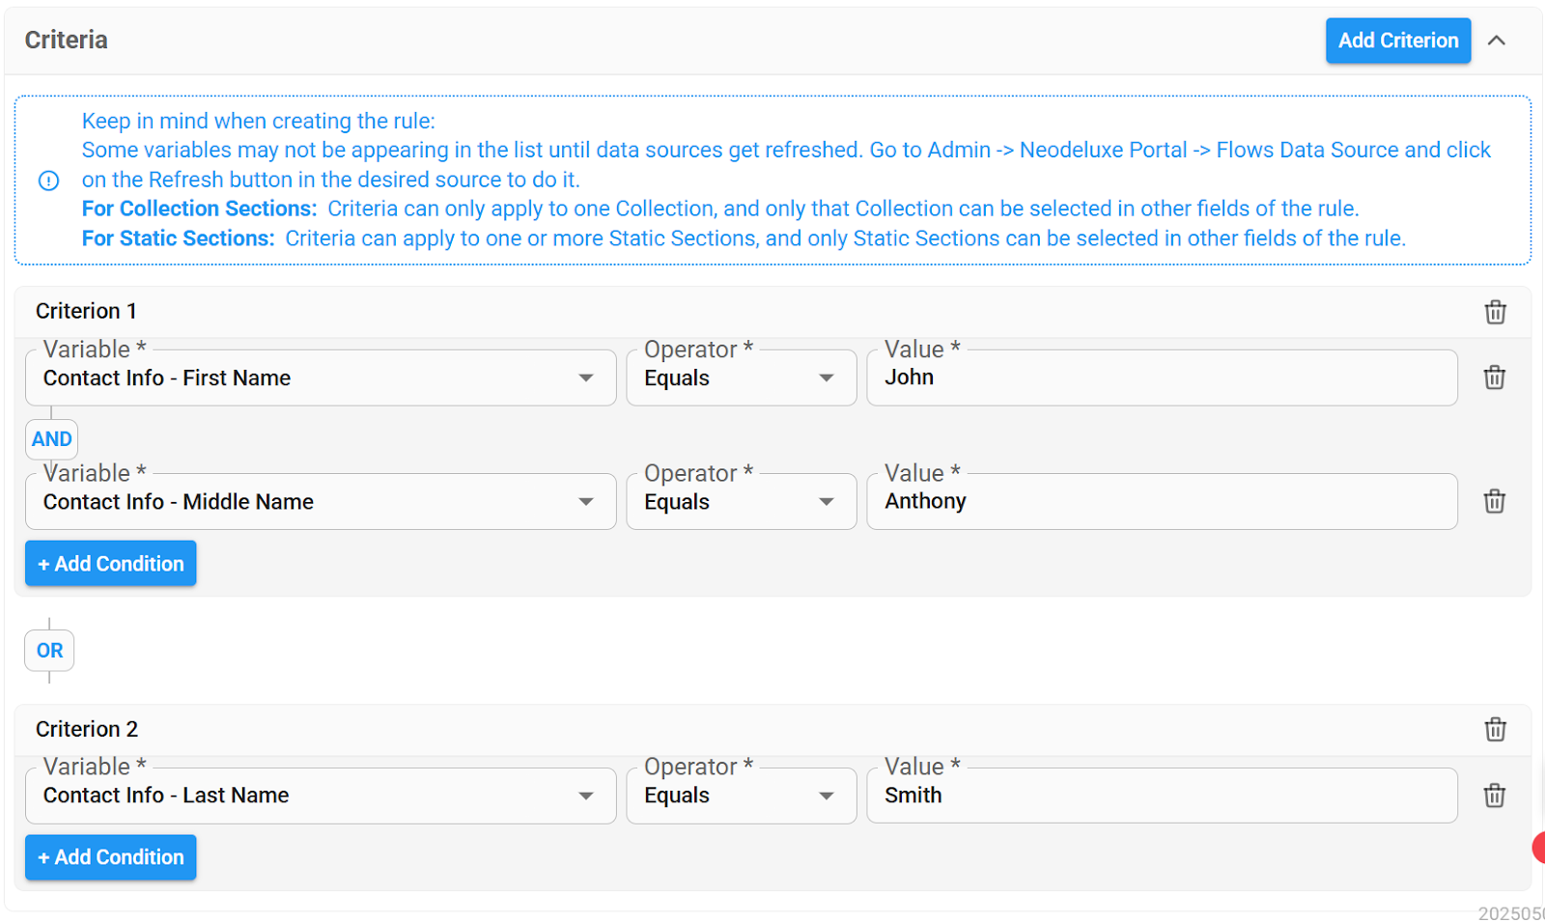Toggle the AND connector between conditions

(x=51, y=439)
